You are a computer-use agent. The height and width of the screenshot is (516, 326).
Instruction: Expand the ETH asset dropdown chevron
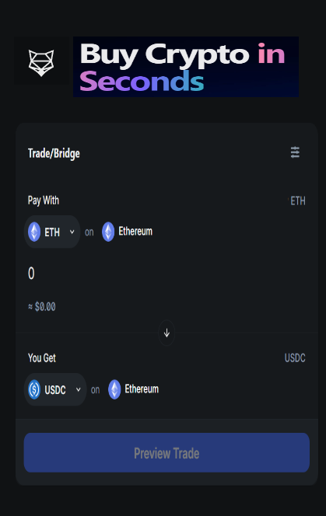pyautogui.click(x=72, y=232)
